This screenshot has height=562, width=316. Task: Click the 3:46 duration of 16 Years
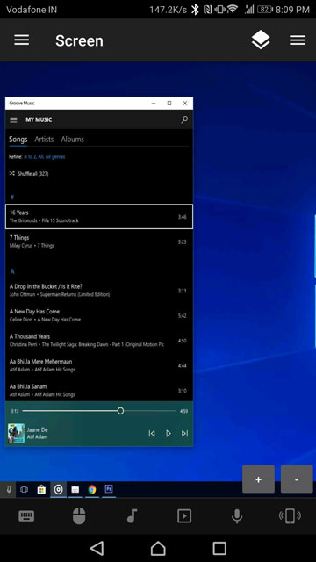tap(182, 217)
